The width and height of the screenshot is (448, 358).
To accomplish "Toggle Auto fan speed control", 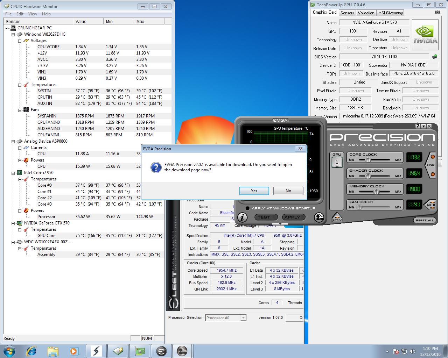I will pos(431,205).
